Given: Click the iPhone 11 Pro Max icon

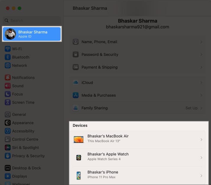Looking at the screenshot, I should [79, 176].
